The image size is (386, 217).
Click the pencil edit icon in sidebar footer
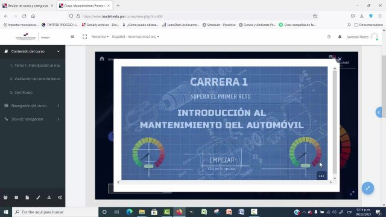(38, 197)
